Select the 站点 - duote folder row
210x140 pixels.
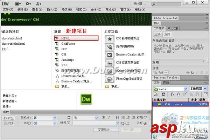pyautogui.click(x=180, y=104)
